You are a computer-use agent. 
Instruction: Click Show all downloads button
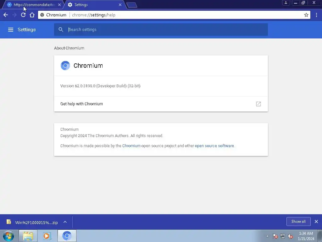tap(298, 222)
